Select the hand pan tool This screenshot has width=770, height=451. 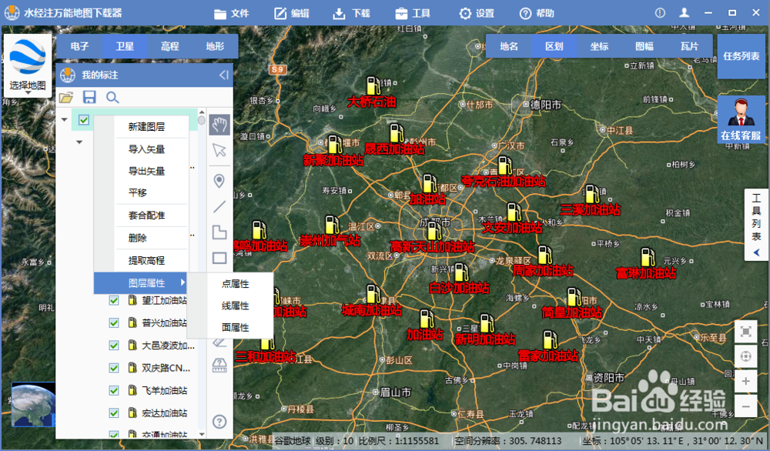[219, 125]
